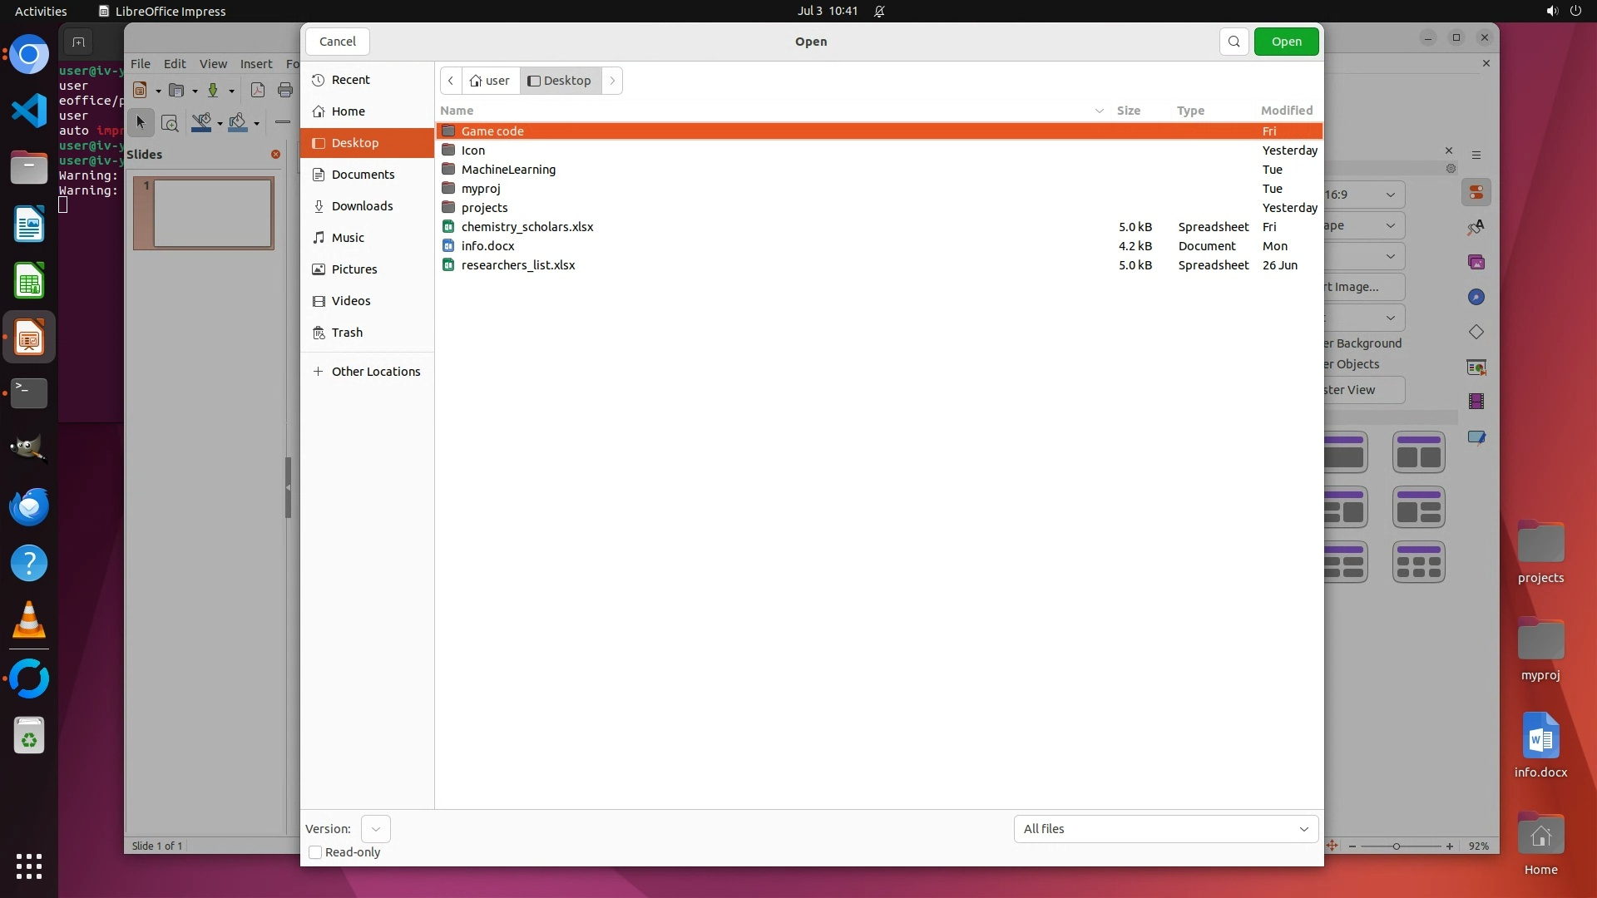Viewport: 1597px width, 898px height.
Task: Open Visual Studio Code from dock
Action: tap(29, 111)
